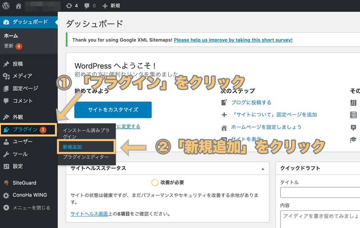Screen dimensions: 360x228
Task: Select インストール済みプラグイン in flyout
Action: pos(86,134)
